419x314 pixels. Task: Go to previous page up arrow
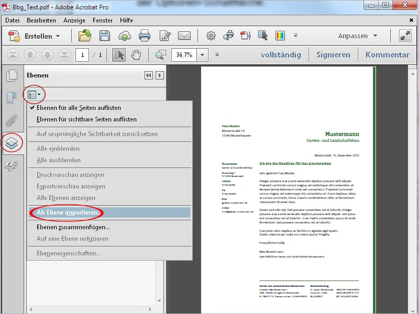click(x=30, y=55)
